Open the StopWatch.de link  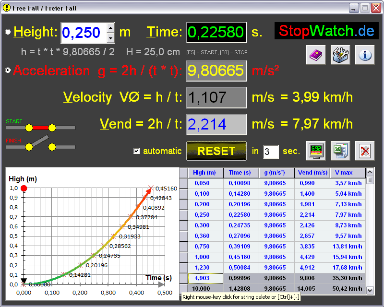tap(326, 31)
